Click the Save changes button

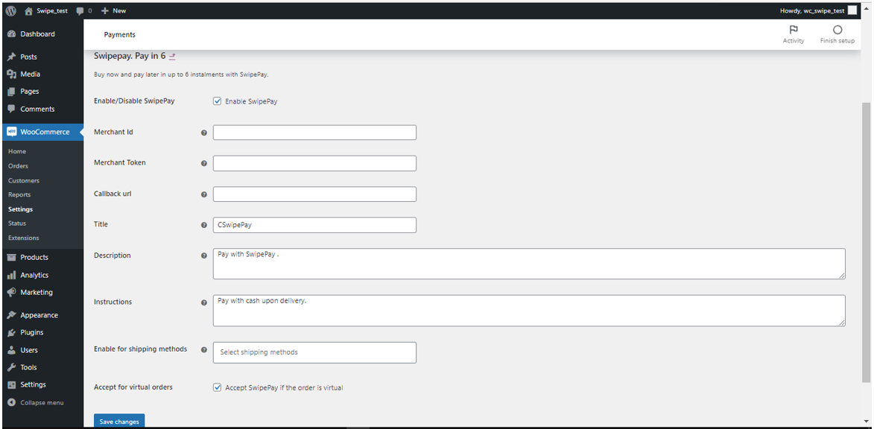(119, 422)
